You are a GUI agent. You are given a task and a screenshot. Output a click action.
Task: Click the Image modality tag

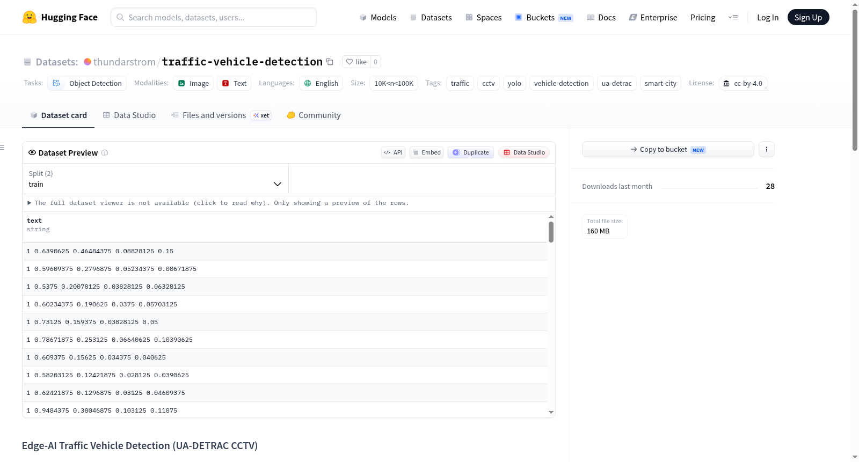pos(193,83)
